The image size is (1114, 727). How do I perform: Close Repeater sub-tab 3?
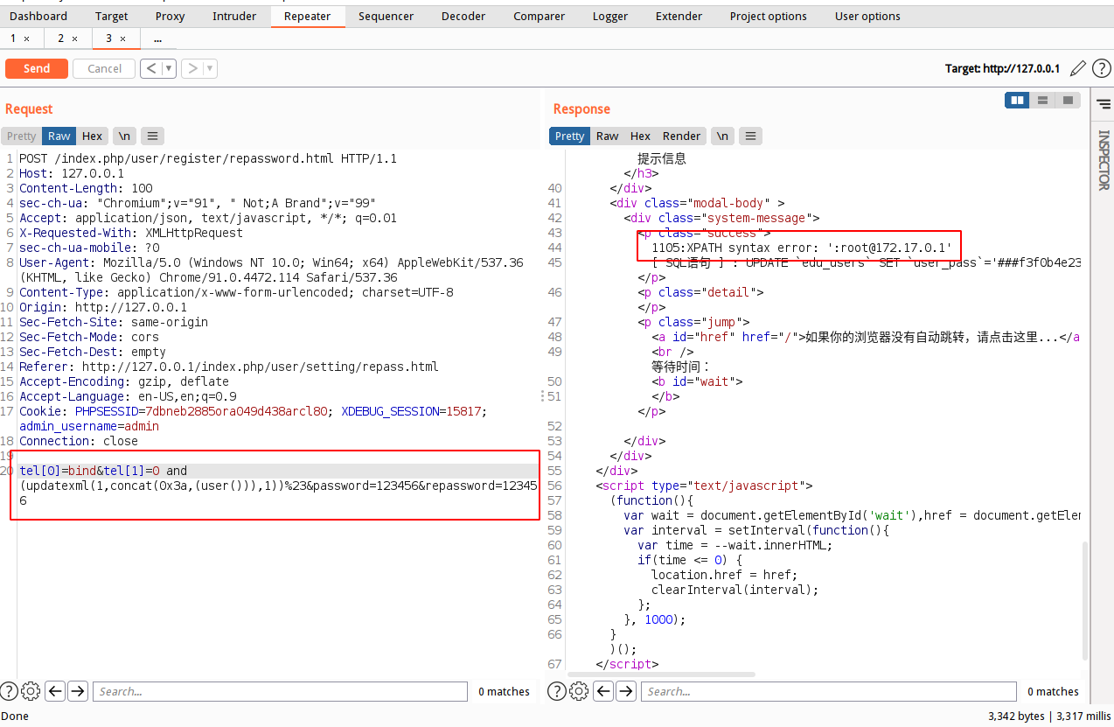(122, 38)
